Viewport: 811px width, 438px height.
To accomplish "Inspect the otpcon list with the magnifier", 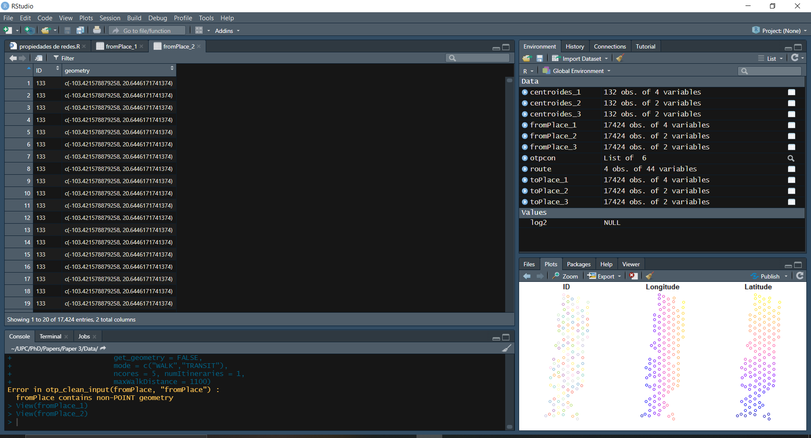I will coord(790,158).
